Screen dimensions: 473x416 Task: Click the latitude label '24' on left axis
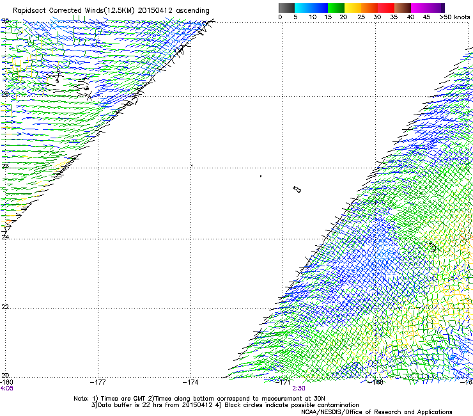(x=5, y=237)
